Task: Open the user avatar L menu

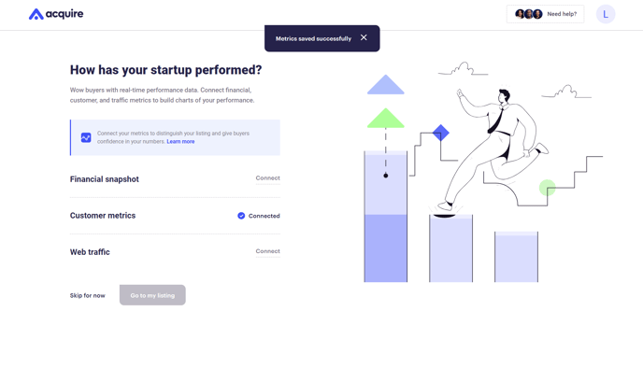Action: point(606,14)
